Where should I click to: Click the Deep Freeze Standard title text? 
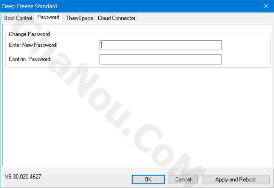[30, 6]
